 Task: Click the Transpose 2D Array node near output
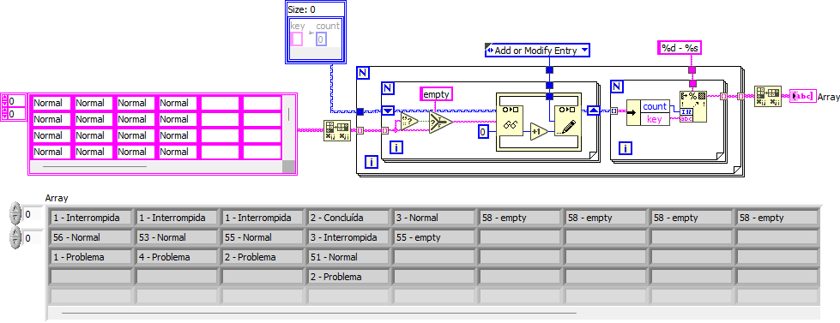767,96
